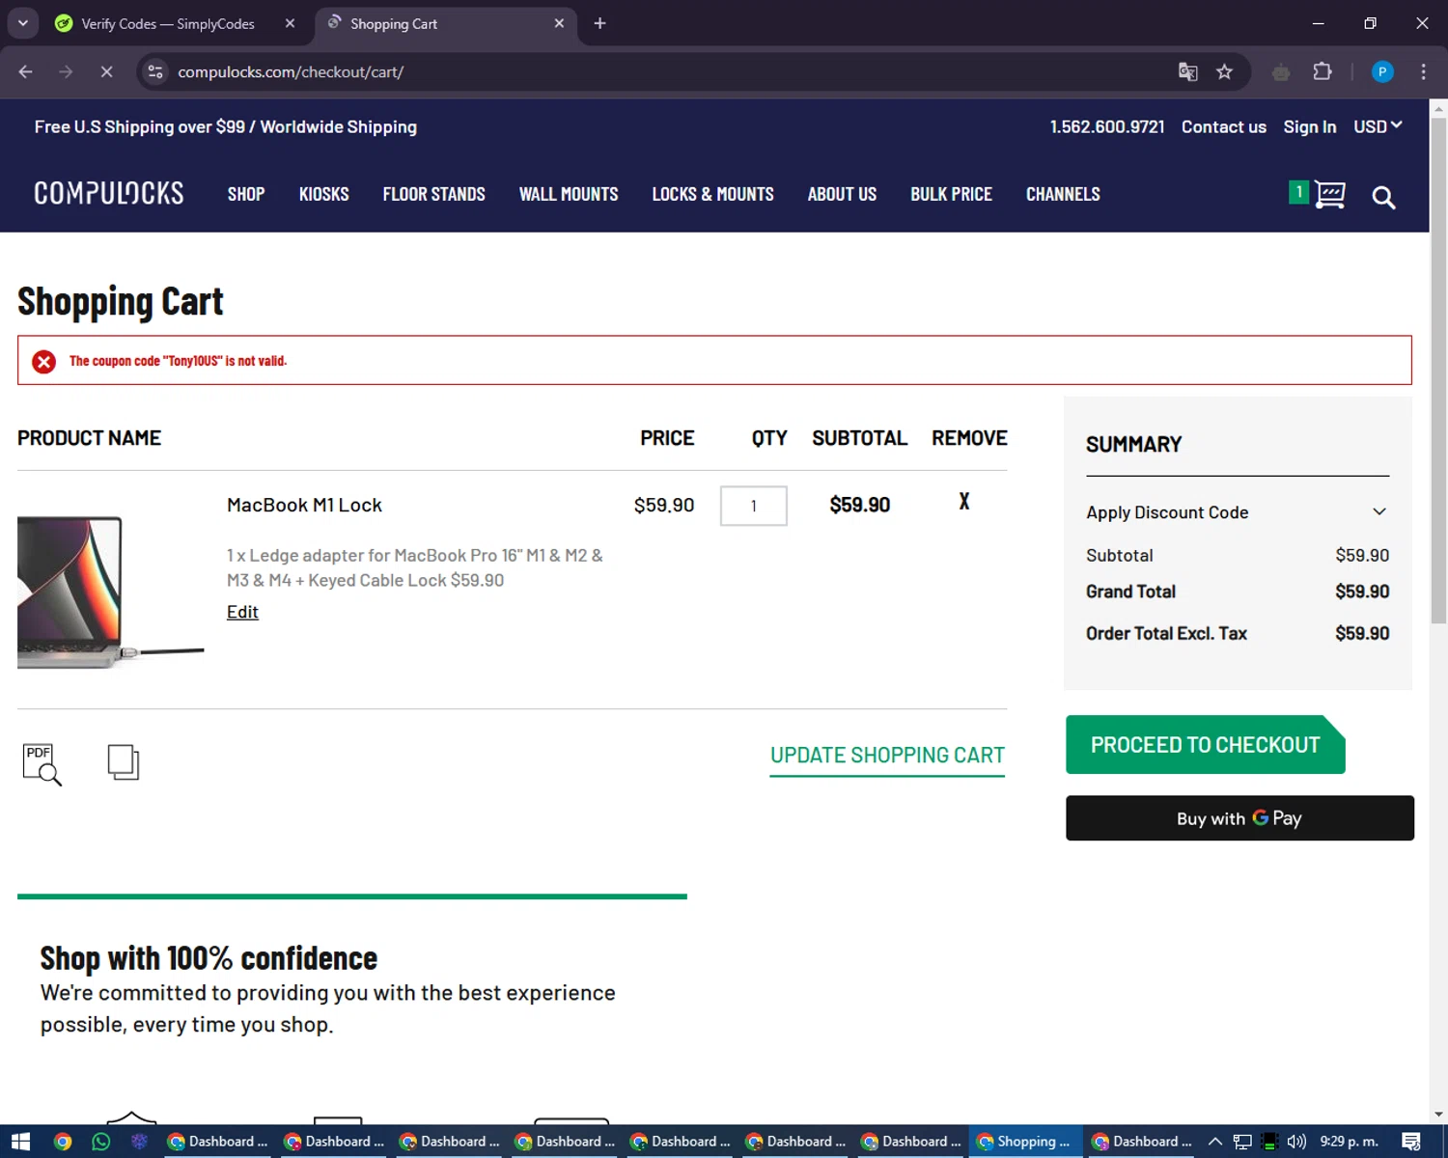Viewport: 1448px width, 1158px height.
Task: Open the USD currency dropdown
Action: click(1378, 126)
